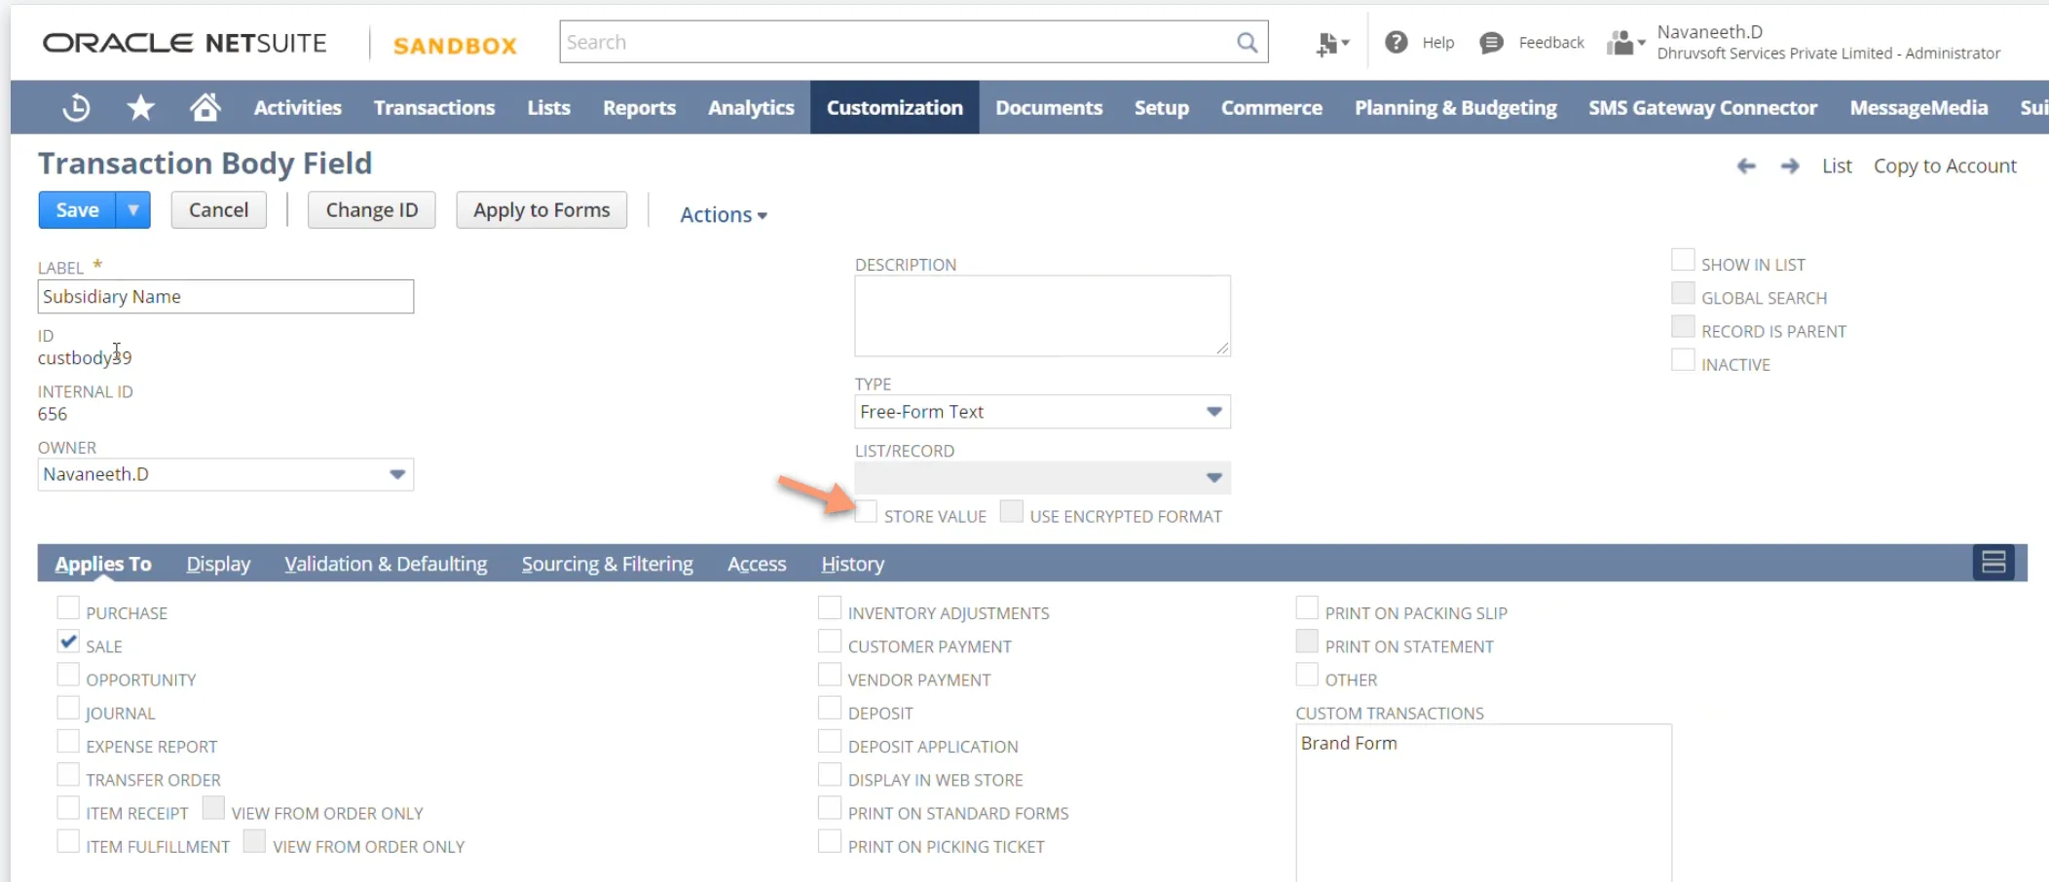The width and height of the screenshot is (2049, 882).
Task: Select the Applies To tab
Action: (103, 564)
